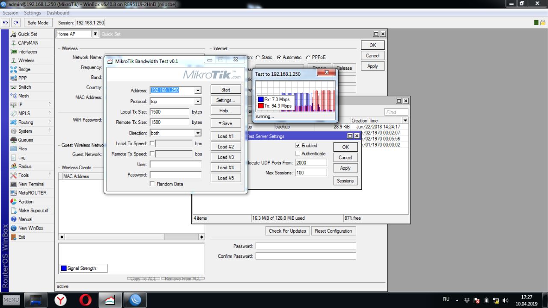Open the volume tray icon
This screenshot has height=308, width=548.
tap(506, 300)
